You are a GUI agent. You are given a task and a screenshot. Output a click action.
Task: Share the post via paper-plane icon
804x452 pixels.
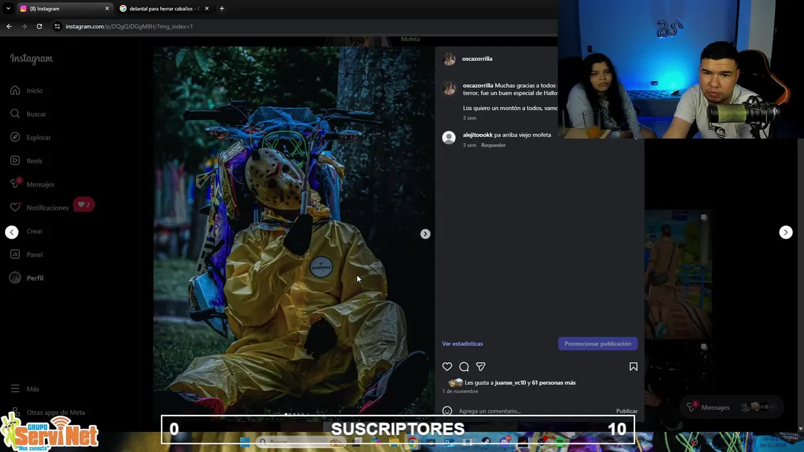point(481,367)
